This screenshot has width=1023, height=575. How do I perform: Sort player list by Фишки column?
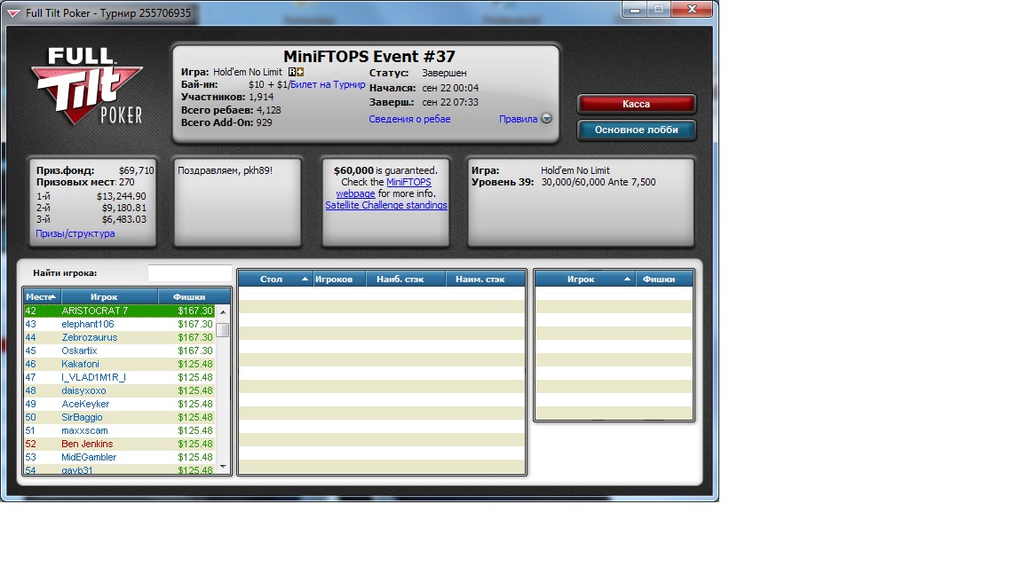188,296
